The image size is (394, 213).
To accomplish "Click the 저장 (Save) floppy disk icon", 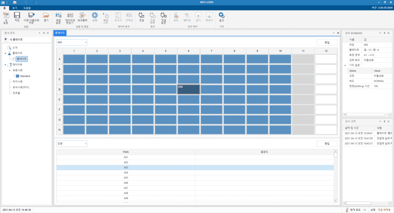I will [x=17, y=17].
